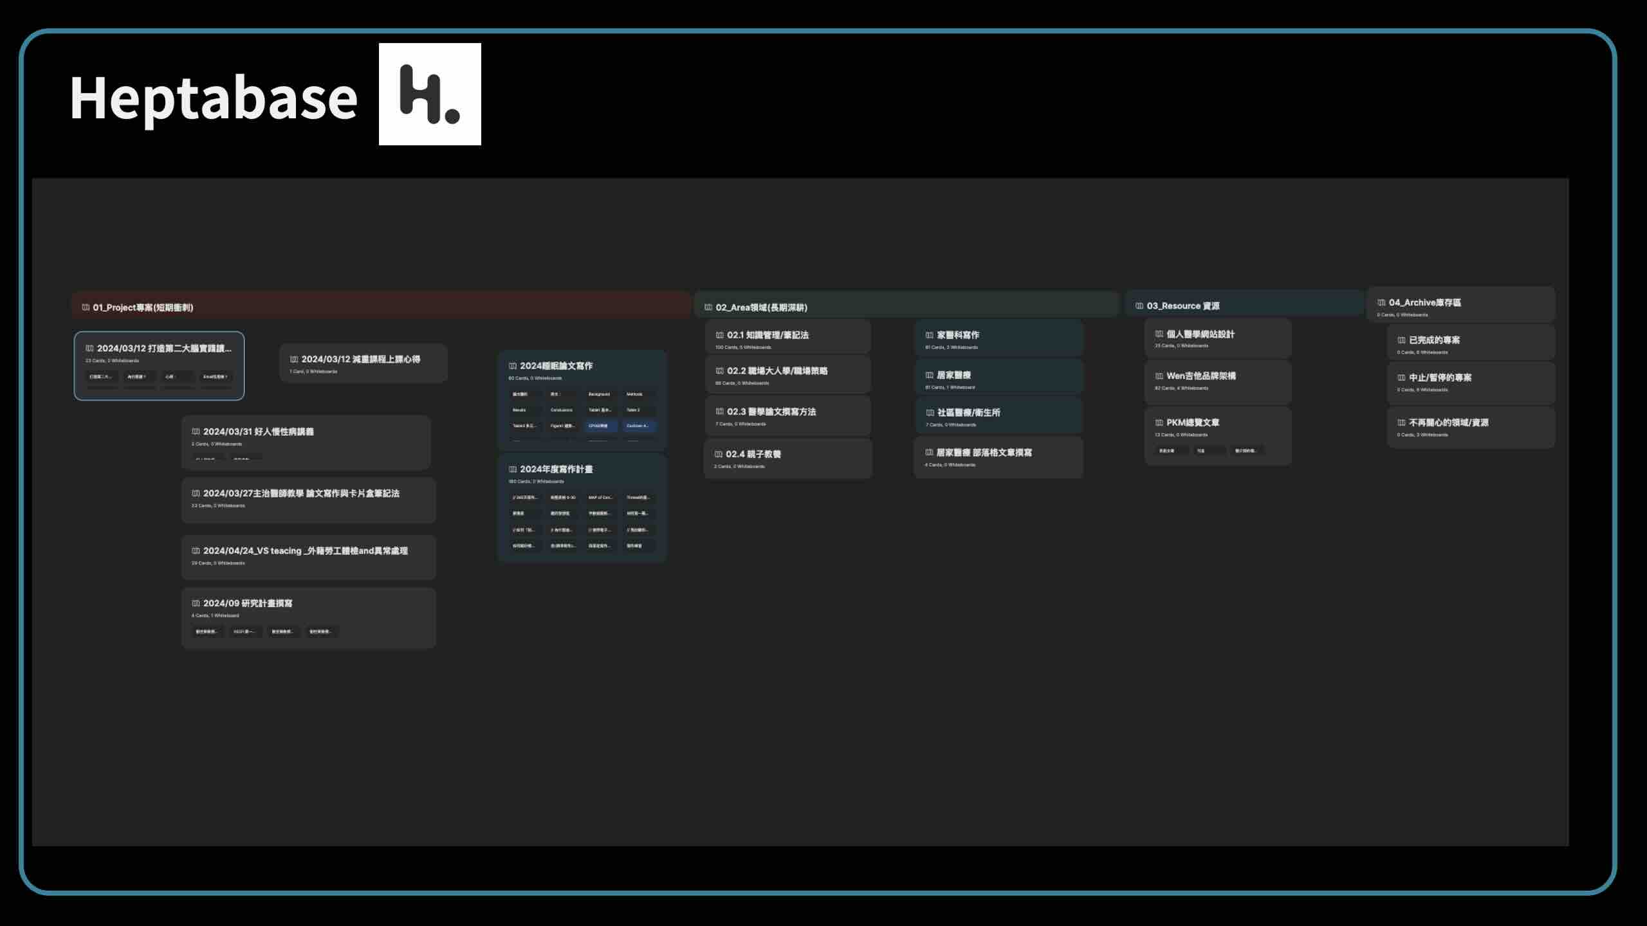
Task: Click whiteboard icon of 02.3 醫學論文撰寫方法
Action: pyautogui.click(x=720, y=412)
